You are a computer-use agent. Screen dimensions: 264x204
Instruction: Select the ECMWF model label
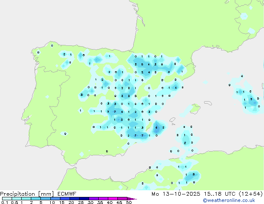pyautogui.click(x=67, y=194)
